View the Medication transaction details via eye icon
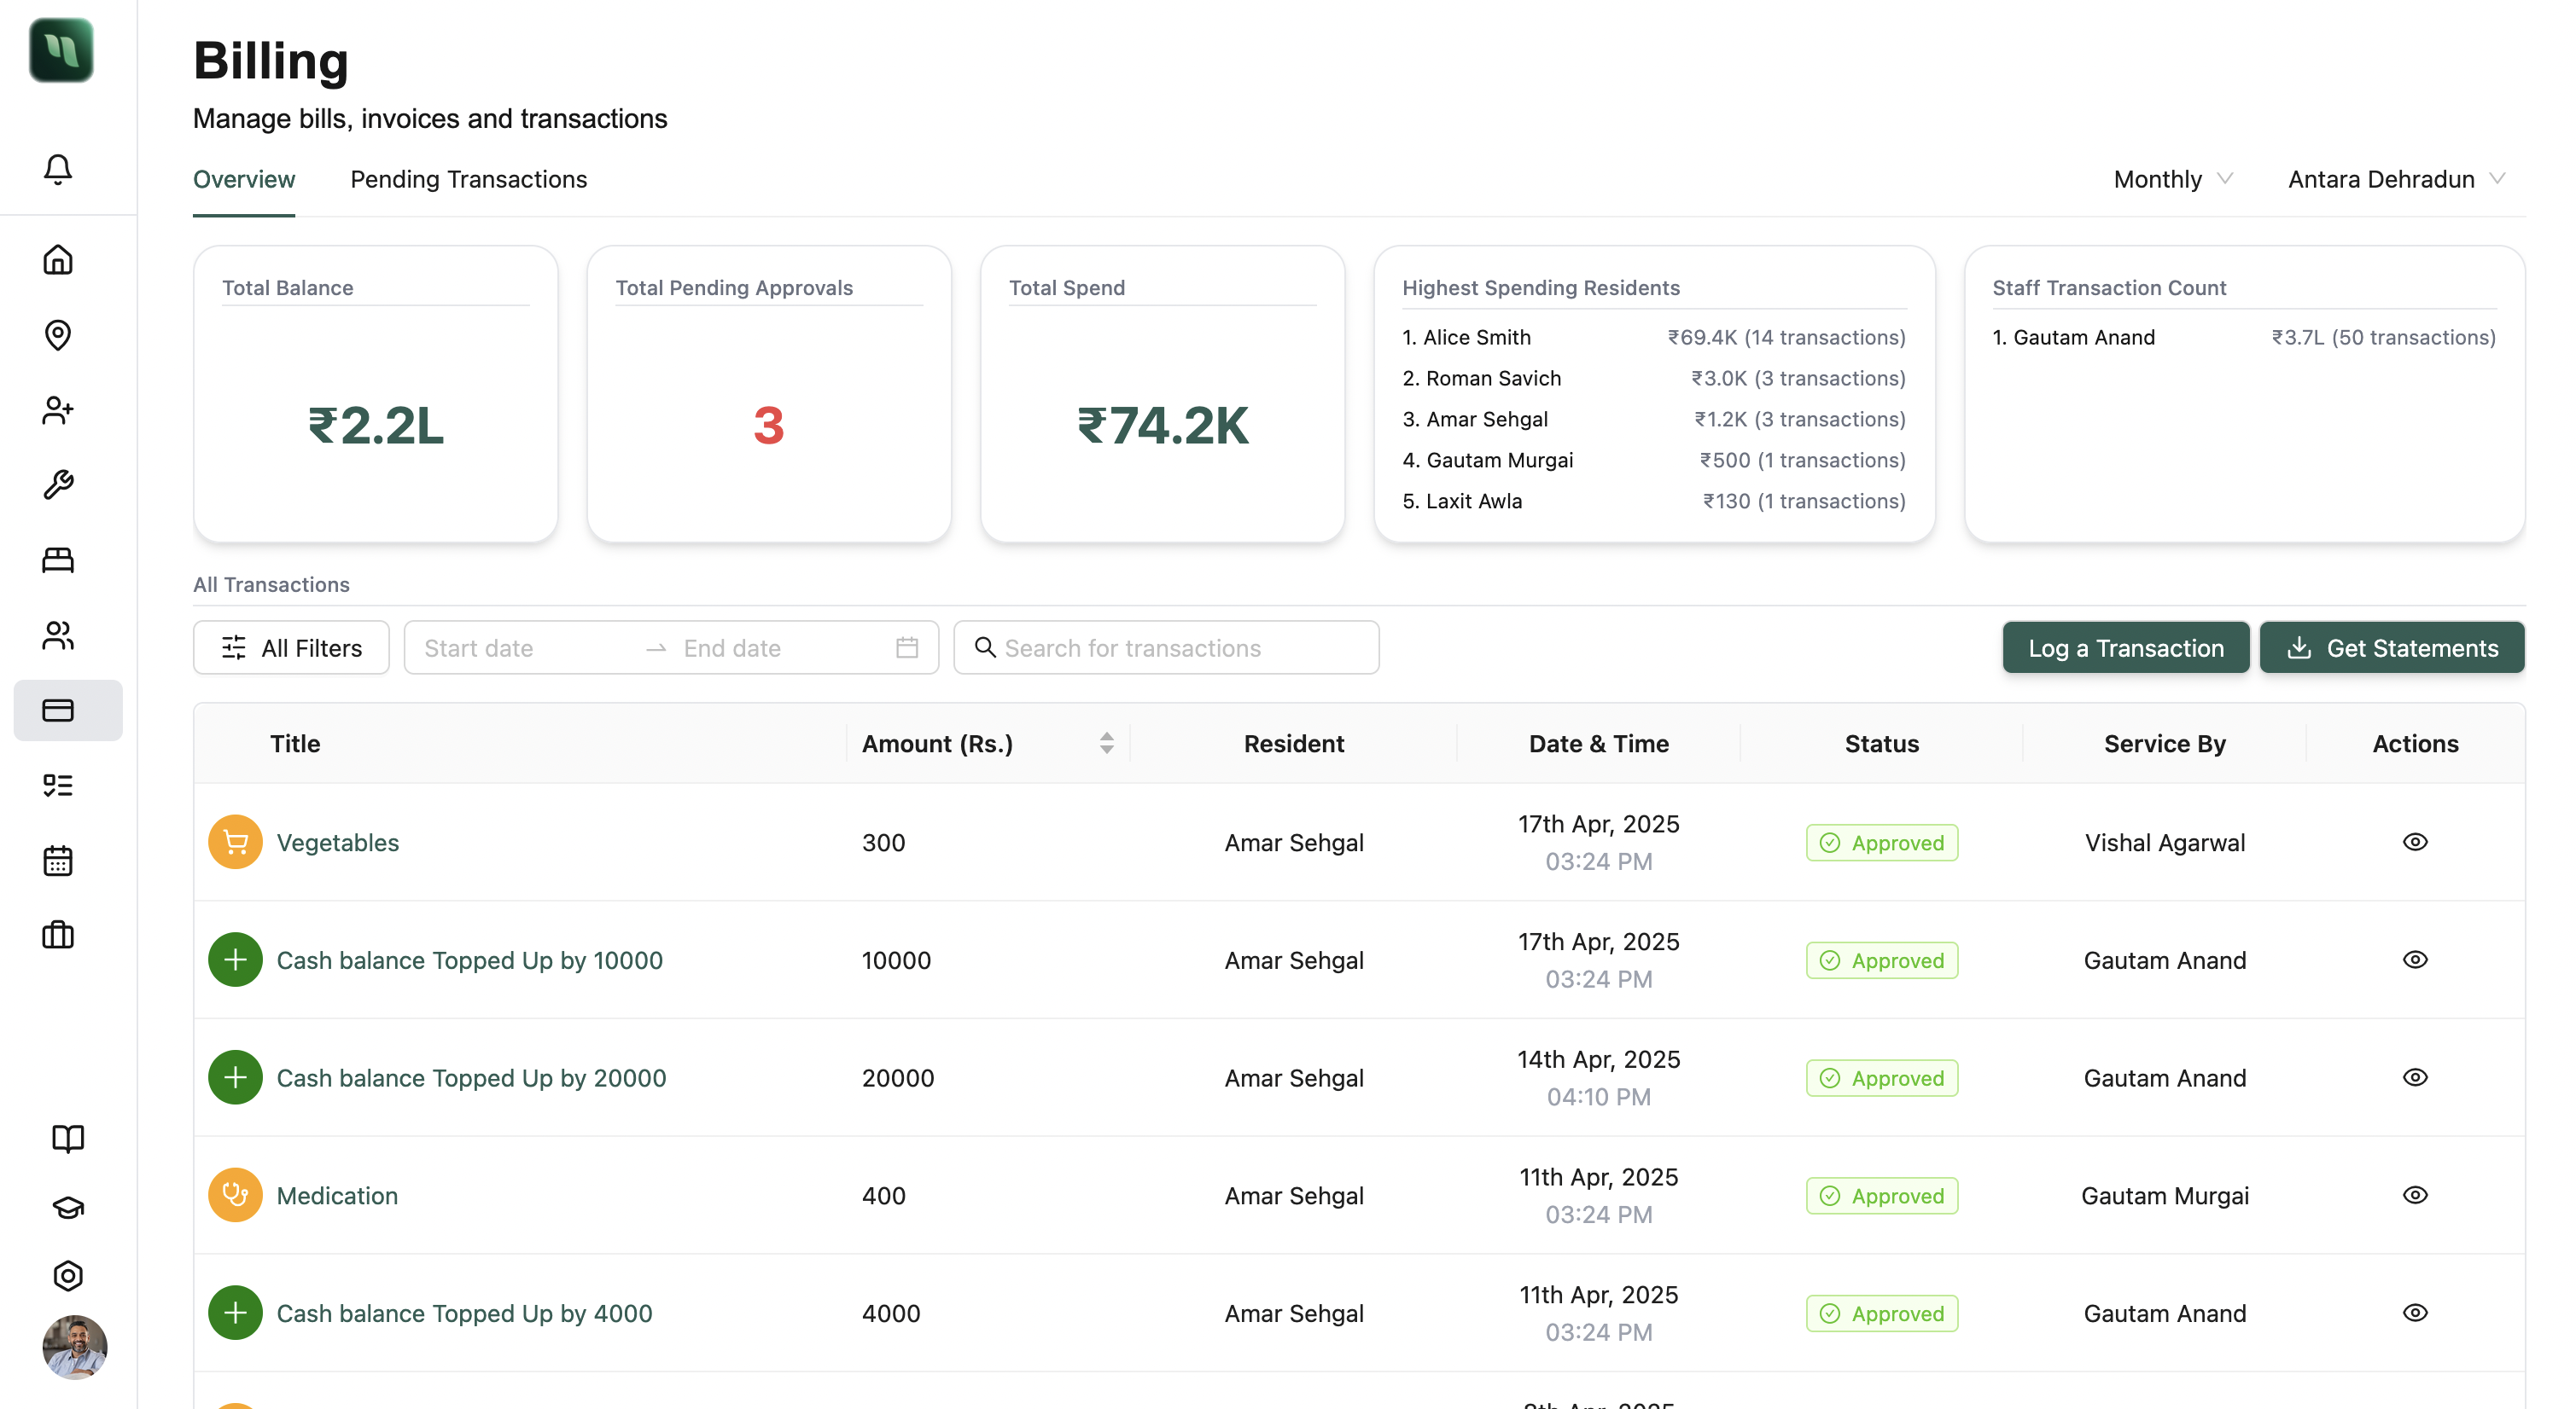Viewport: 2576px width, 1409px height. click(x=2415, y=1194)
